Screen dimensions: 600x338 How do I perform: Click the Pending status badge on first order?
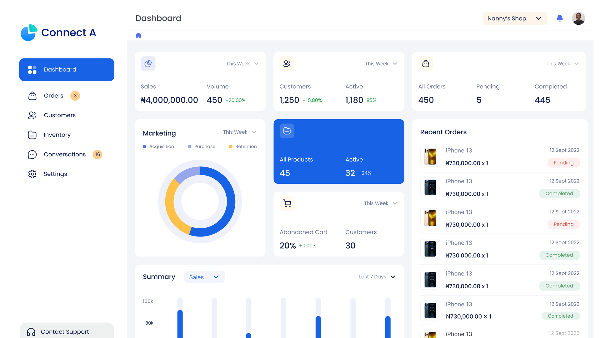tap(563, 162)
